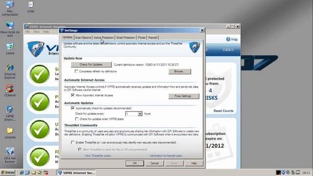Toggle Completely refresh my definitions checkbox
The width and height of the screenshot is (313, 176).
click(76, 71)
